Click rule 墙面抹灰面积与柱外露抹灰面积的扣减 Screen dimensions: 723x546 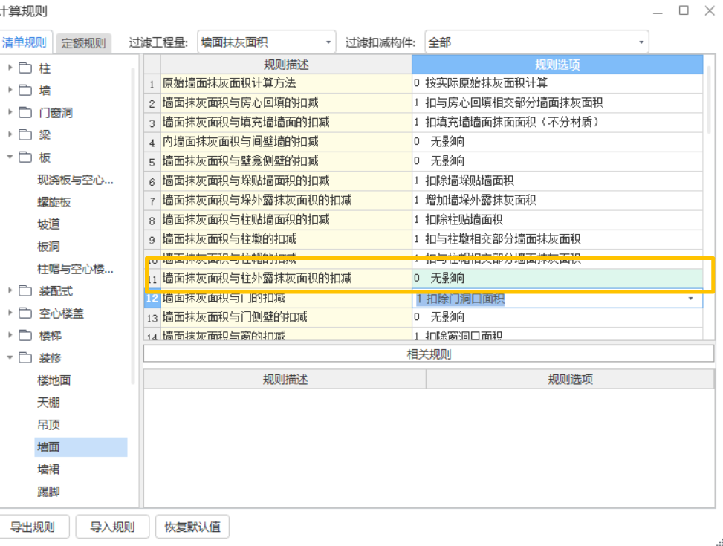(285, 278)
